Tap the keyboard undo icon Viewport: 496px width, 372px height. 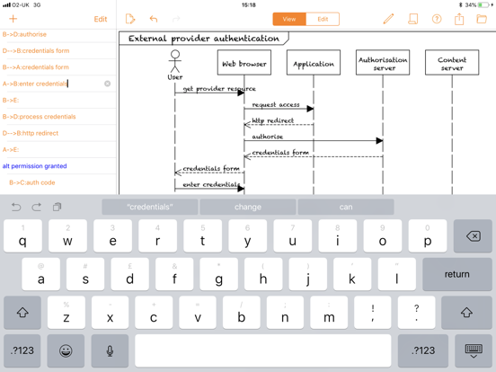(x=16, y=207)
